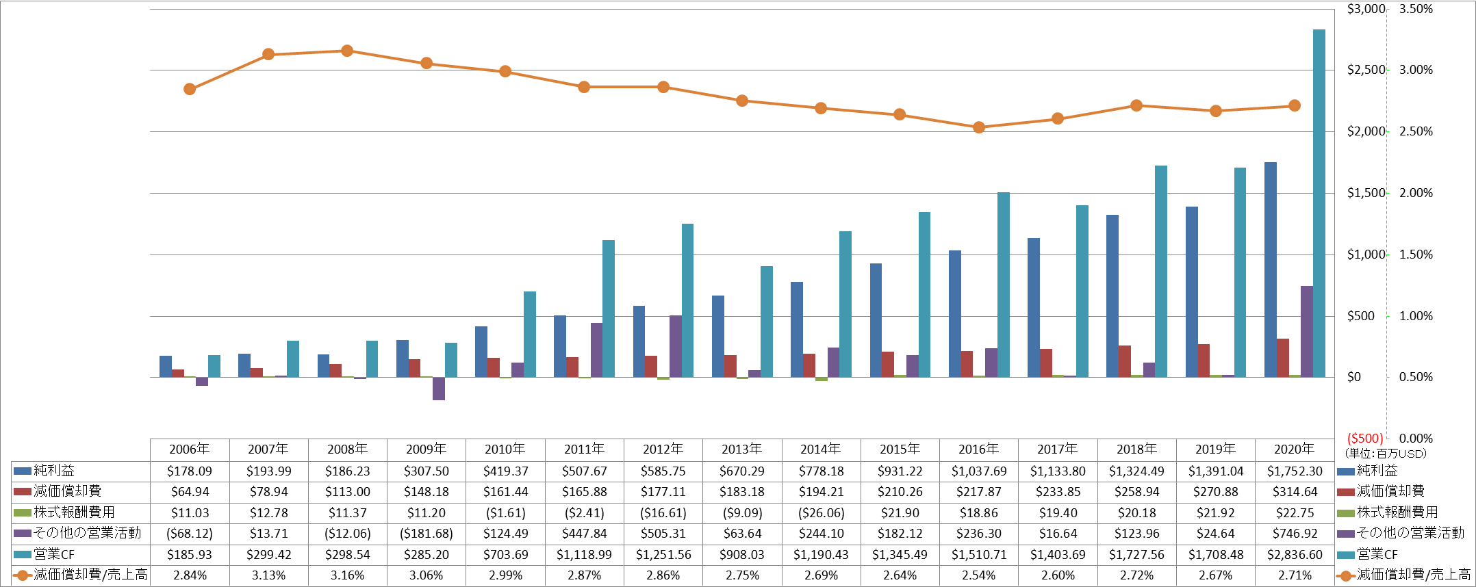Click the 2020年 column header
The image size is (1476, 587).
coord(1295,449)
